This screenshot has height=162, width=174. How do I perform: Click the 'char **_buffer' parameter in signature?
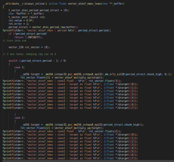(x=113, y=4)
